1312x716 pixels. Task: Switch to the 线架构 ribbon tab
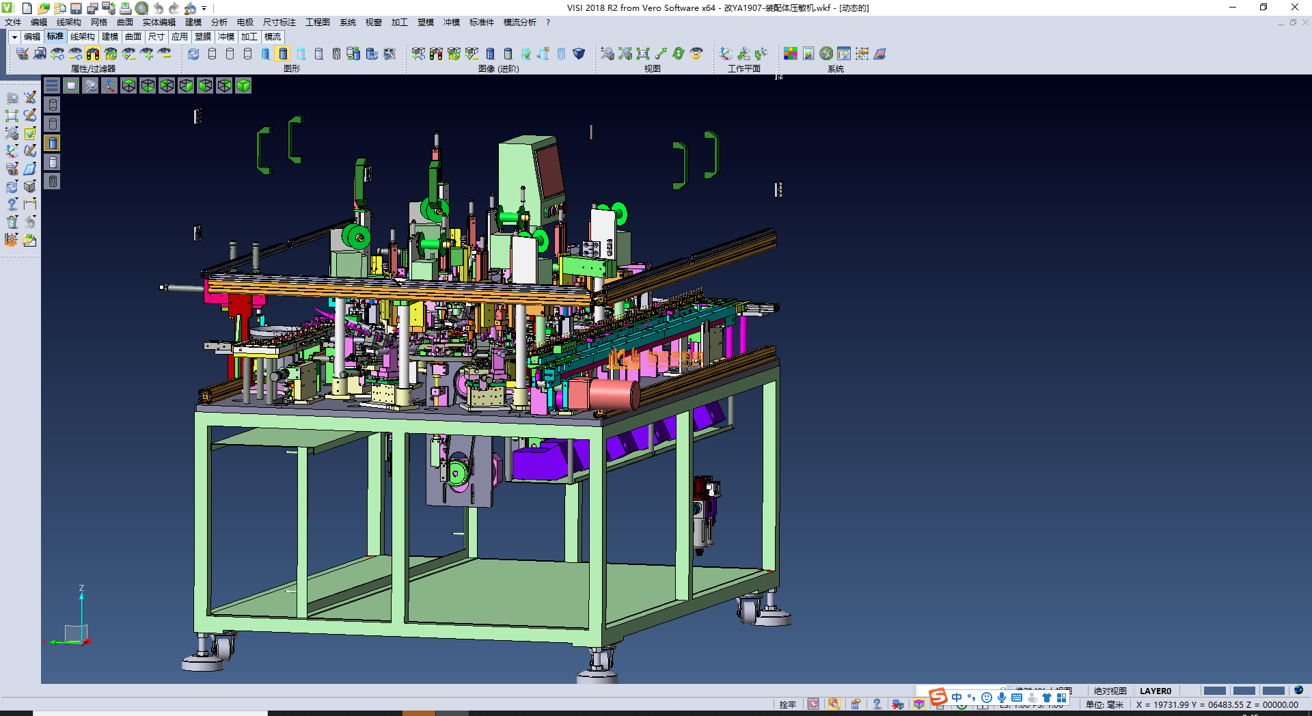click(82, 37)
